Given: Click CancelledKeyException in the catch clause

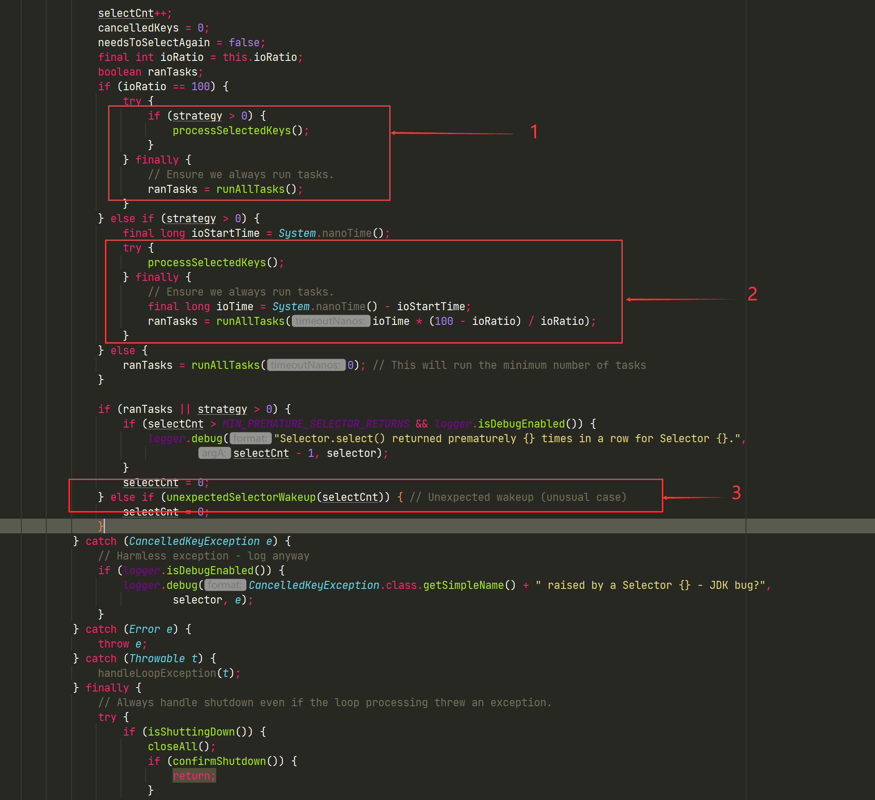Looking at the screenshot, I should tap(194, 541).
